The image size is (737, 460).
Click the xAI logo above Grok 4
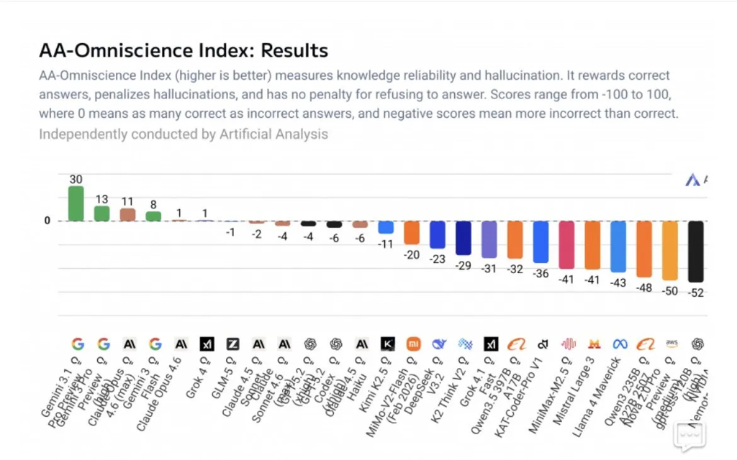click(x=207, y=344)
